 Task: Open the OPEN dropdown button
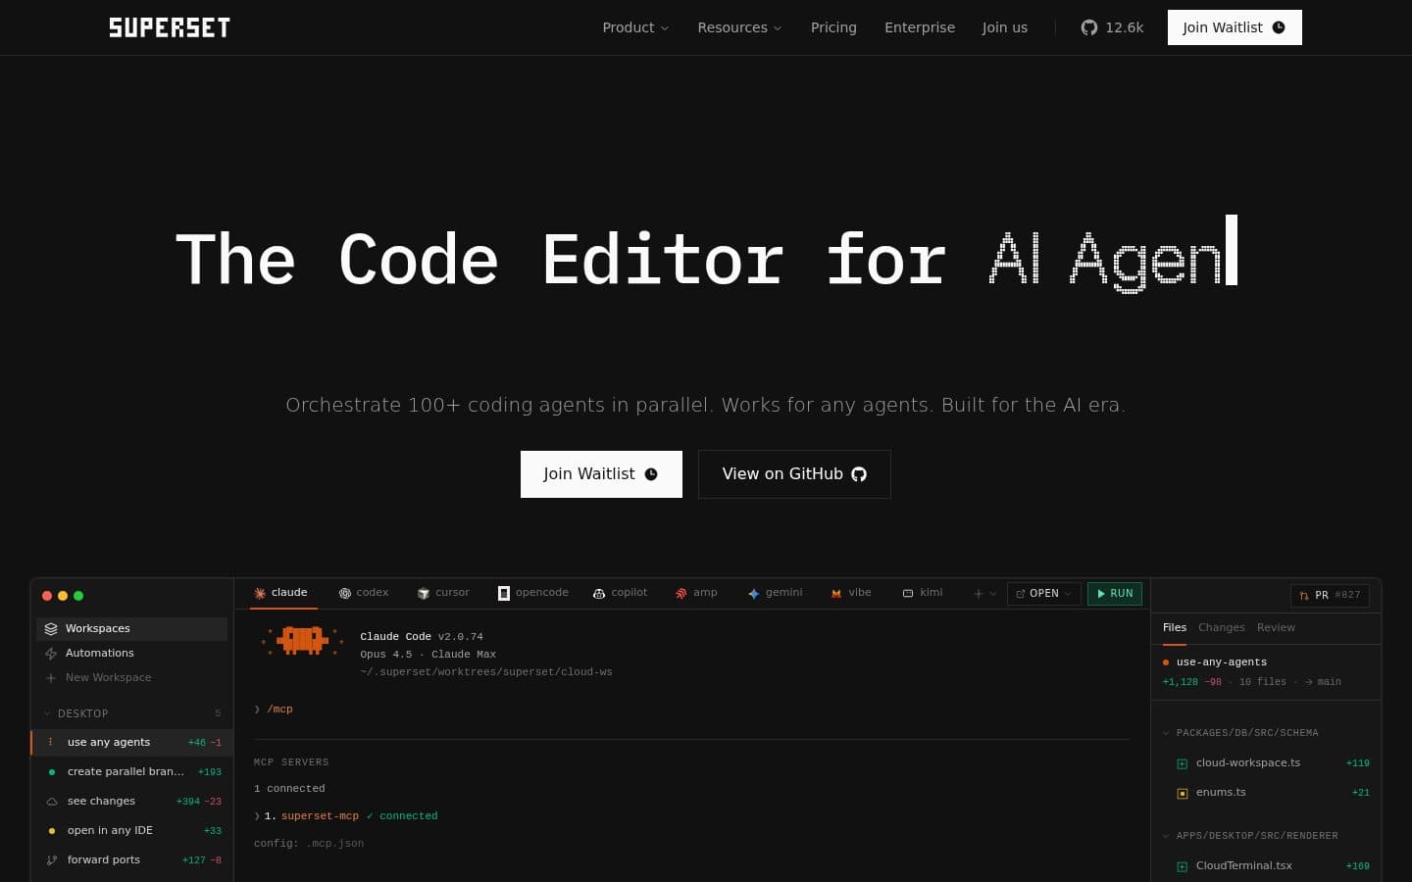[1043, 594]
